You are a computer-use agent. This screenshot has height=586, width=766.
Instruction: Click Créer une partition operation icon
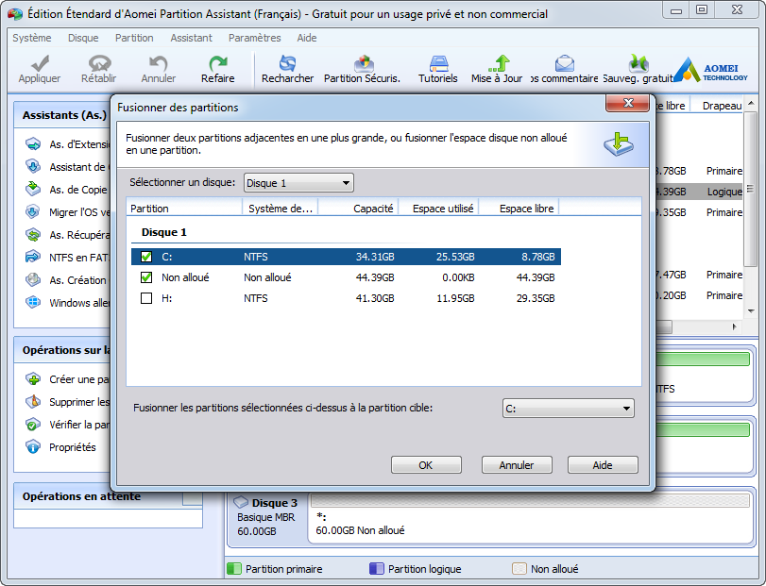33,379
